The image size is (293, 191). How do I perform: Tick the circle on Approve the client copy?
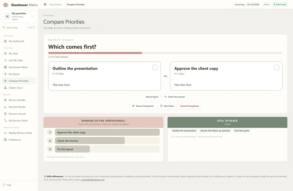(277, 67)
